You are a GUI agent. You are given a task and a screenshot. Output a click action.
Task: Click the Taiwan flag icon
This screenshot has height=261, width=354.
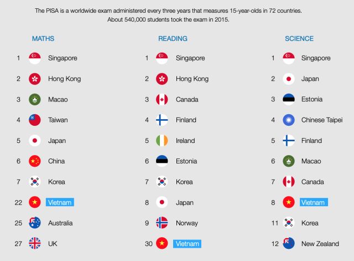coord(35,120)
